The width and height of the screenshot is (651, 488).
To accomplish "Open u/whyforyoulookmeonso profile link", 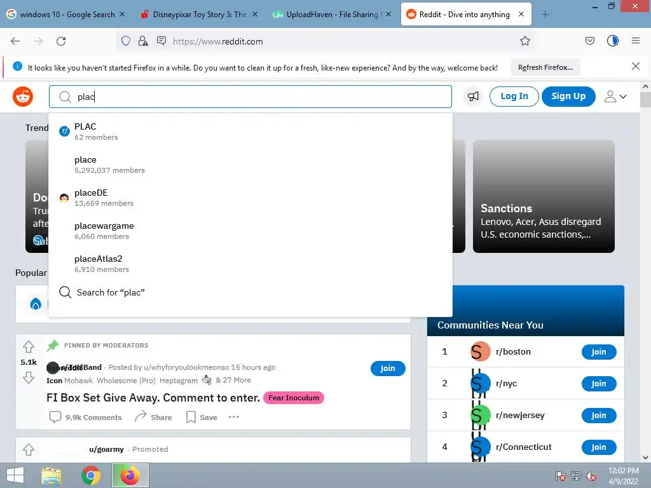I will click(x=186, y=367).
